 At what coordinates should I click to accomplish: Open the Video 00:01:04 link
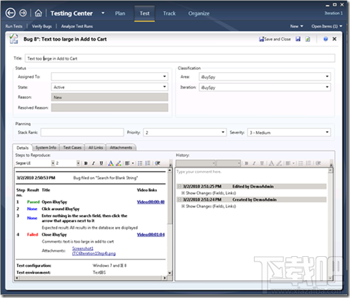[x=151, y=235]
